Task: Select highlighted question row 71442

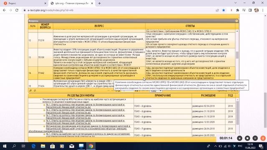Action: 132,73
